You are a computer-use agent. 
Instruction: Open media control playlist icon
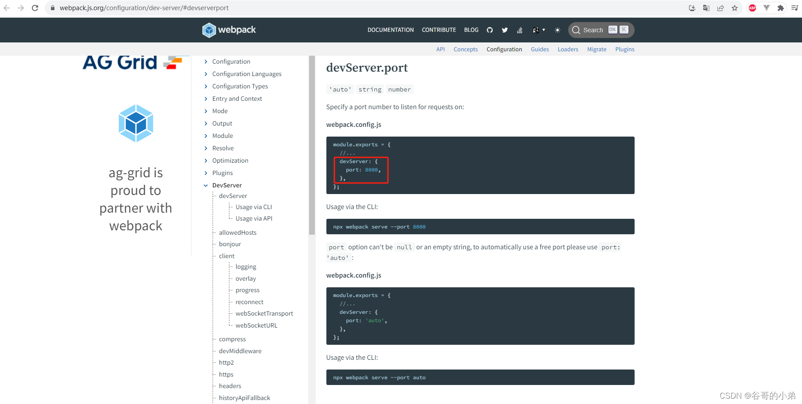[794, 8]
